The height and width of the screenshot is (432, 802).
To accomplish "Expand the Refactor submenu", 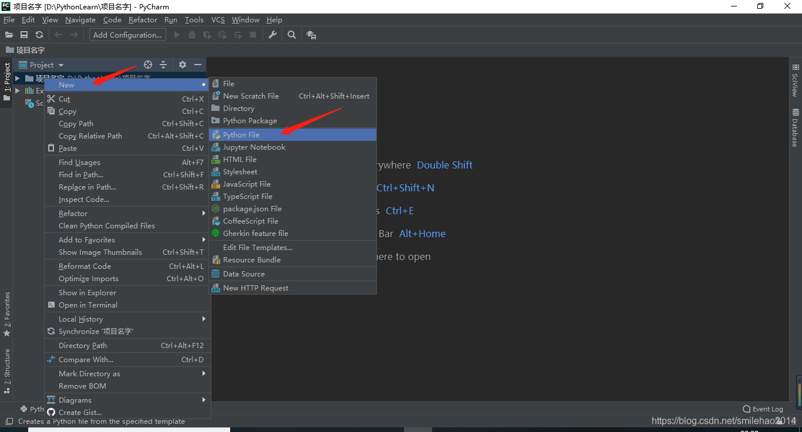I will coord(127,213).
